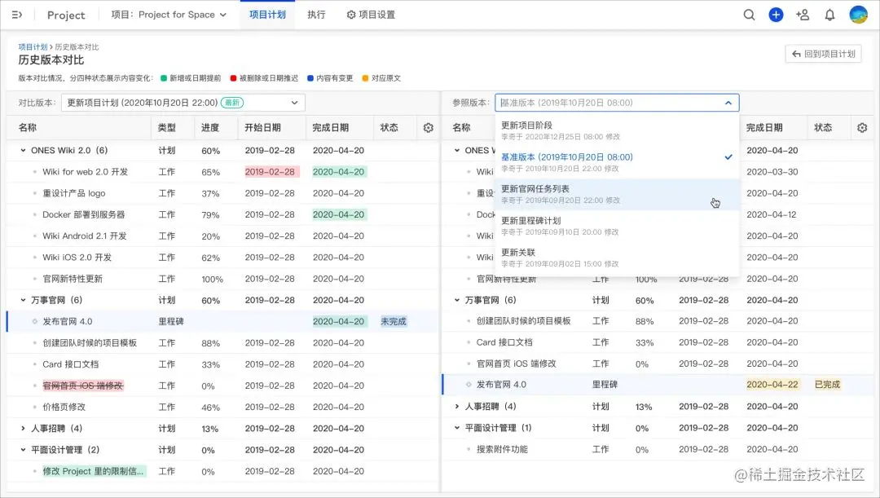Click the yellow 对应原文 legend swatch
The height and width of the screenshot is (498, 880).
(365, 78)
